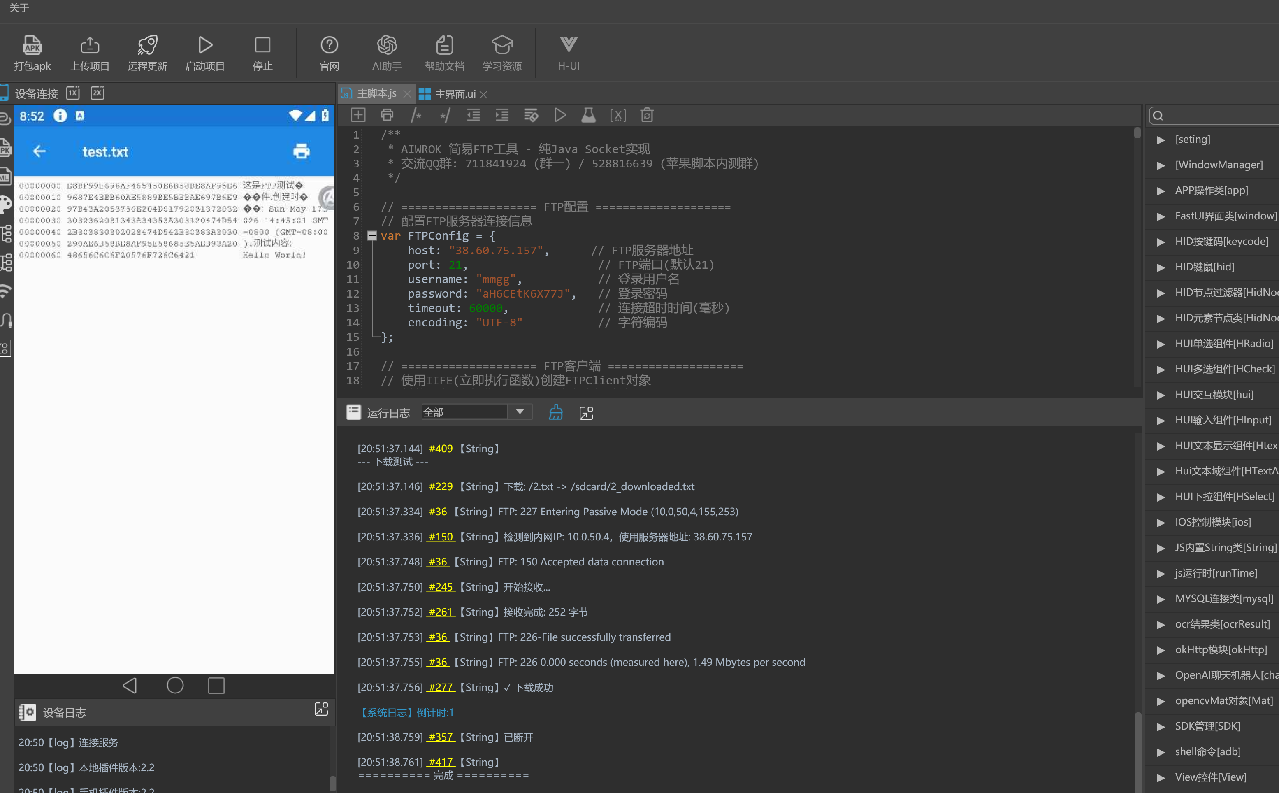
Task: Click the editor print icon
Action: click(x=387, y=115)
